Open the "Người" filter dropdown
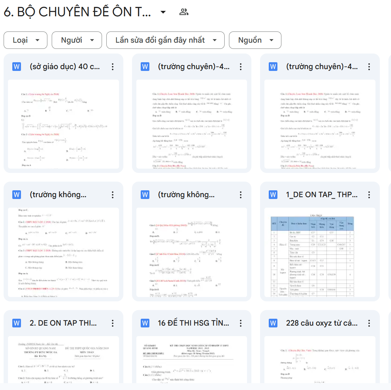 point(77,40)
